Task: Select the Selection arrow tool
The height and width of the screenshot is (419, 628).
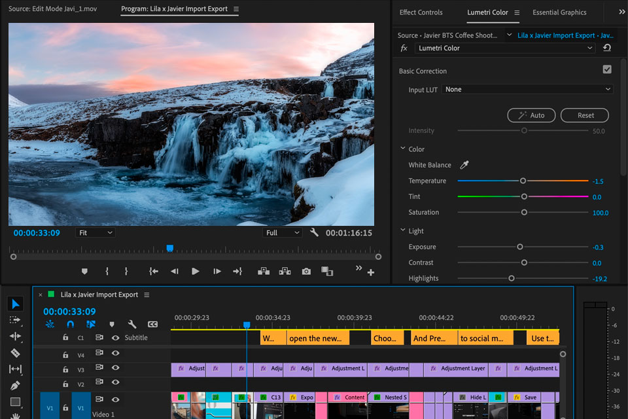Action: (15, 304)
